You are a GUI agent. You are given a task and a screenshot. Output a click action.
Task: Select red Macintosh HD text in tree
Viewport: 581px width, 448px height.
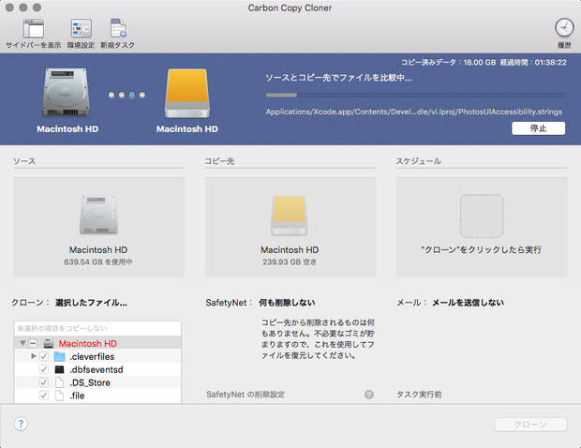point(88,344)
